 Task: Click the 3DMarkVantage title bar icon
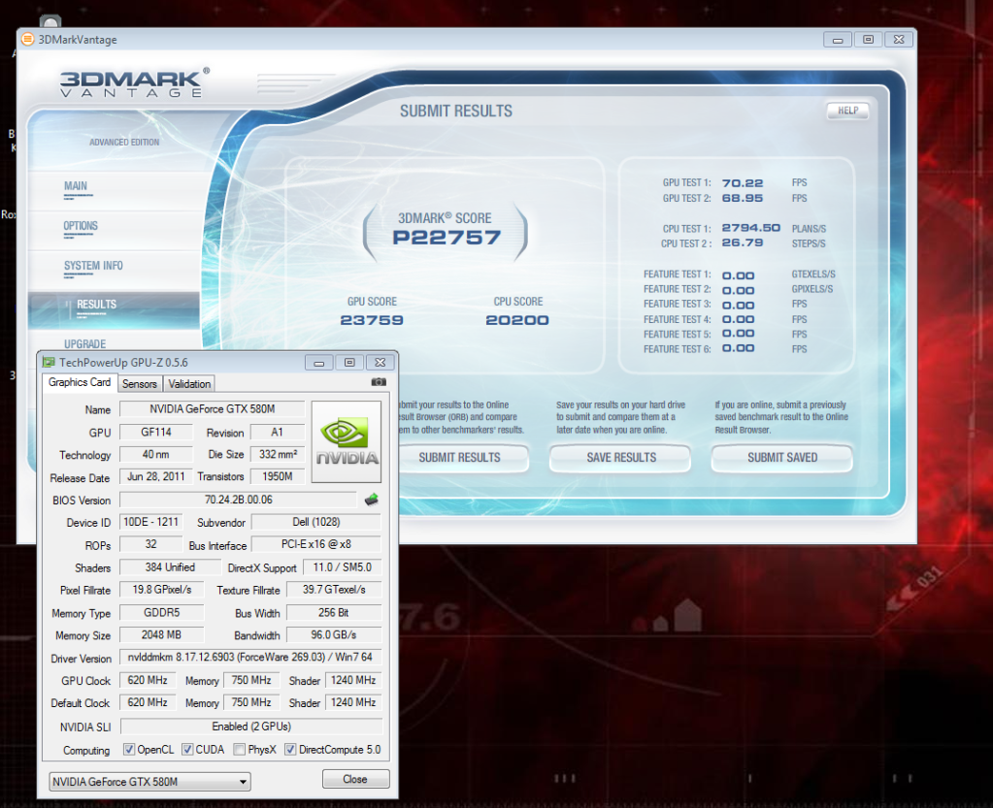click(x=27, y=40)
